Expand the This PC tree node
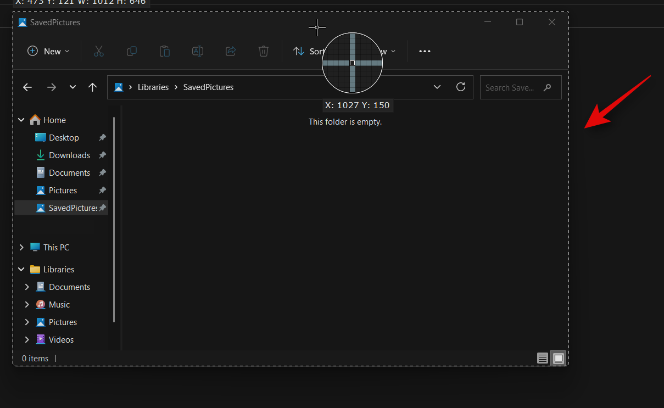Screen dimensions: 664x408 pyautogui.click(x=21, y=248)
